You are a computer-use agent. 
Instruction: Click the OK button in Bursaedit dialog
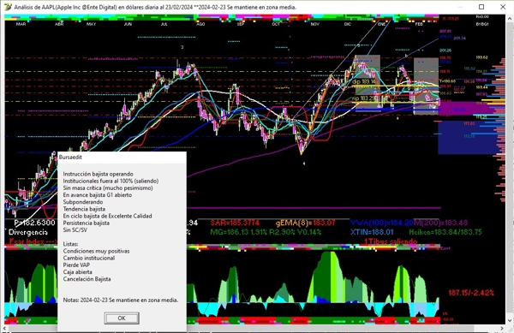click(x=122, y=318)
